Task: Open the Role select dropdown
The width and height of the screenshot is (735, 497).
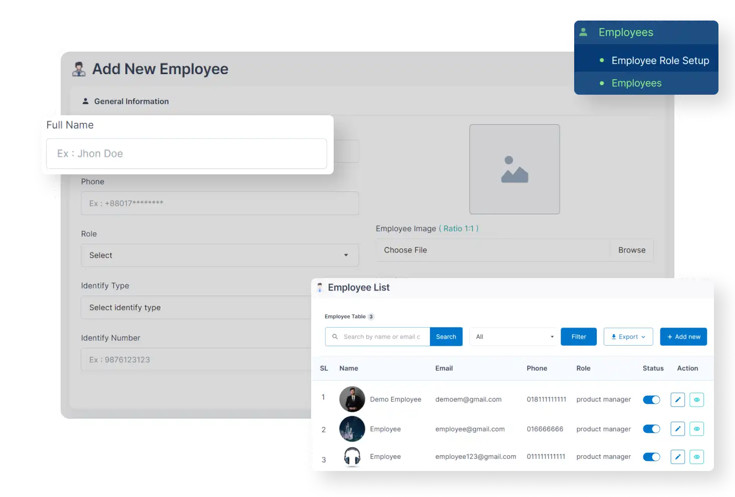Action: [x=219, y=255]
